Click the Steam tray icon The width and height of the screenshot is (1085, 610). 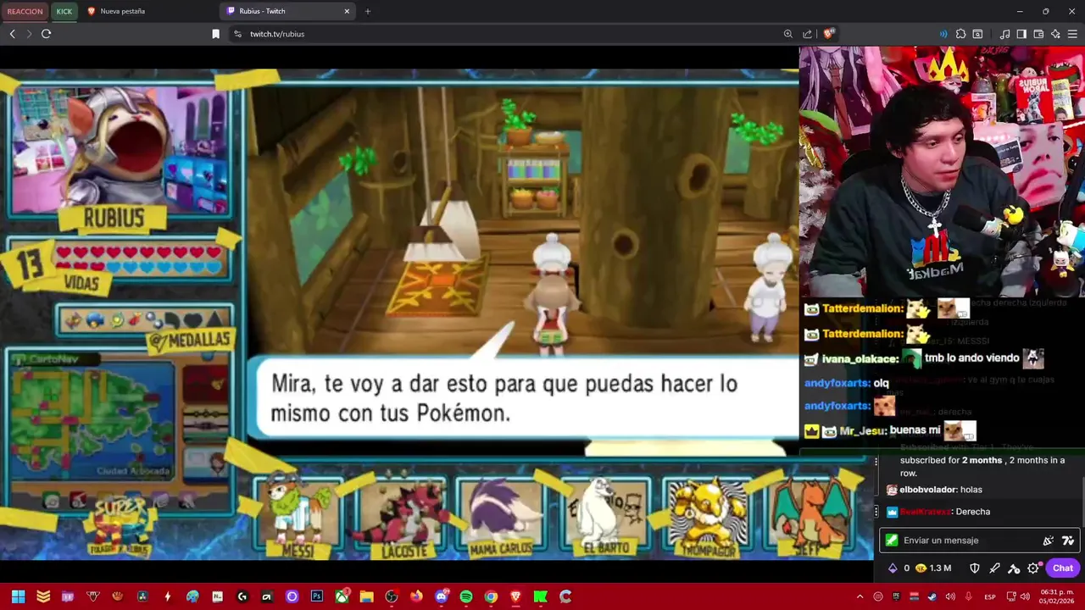point(932,597)
